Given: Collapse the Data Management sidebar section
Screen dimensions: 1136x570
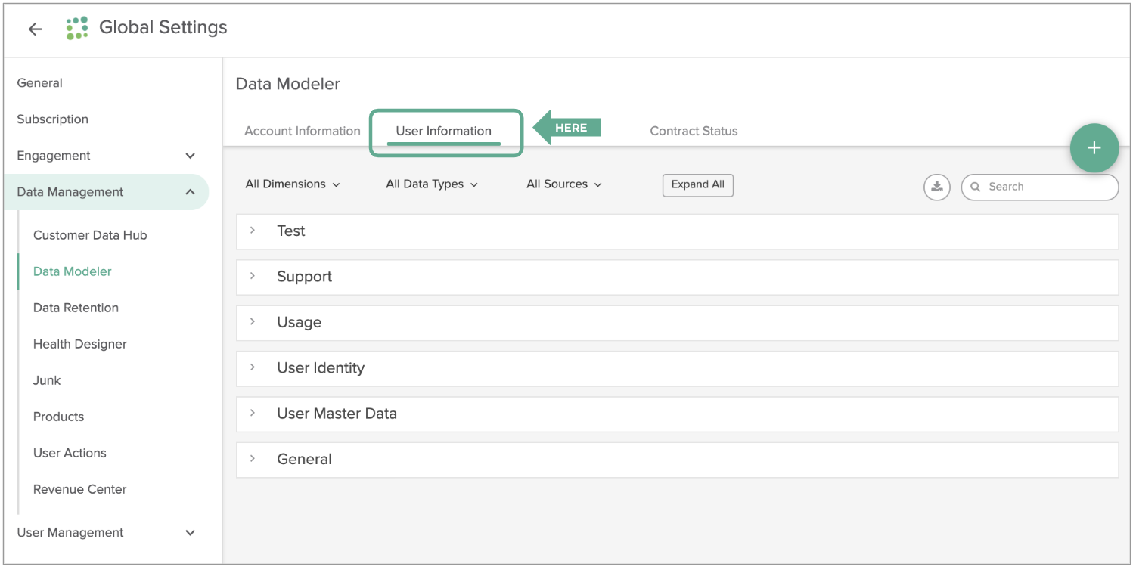Looking at the screenshot, I should click(x=190, y=192).
